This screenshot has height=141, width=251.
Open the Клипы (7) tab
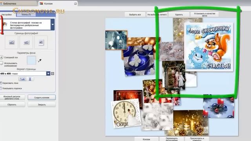point(26,14)
